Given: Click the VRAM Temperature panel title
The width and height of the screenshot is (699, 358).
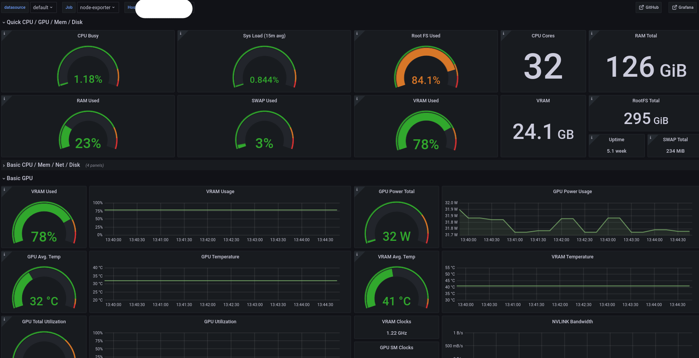Looking at the screenshot, I should (572, 257).
